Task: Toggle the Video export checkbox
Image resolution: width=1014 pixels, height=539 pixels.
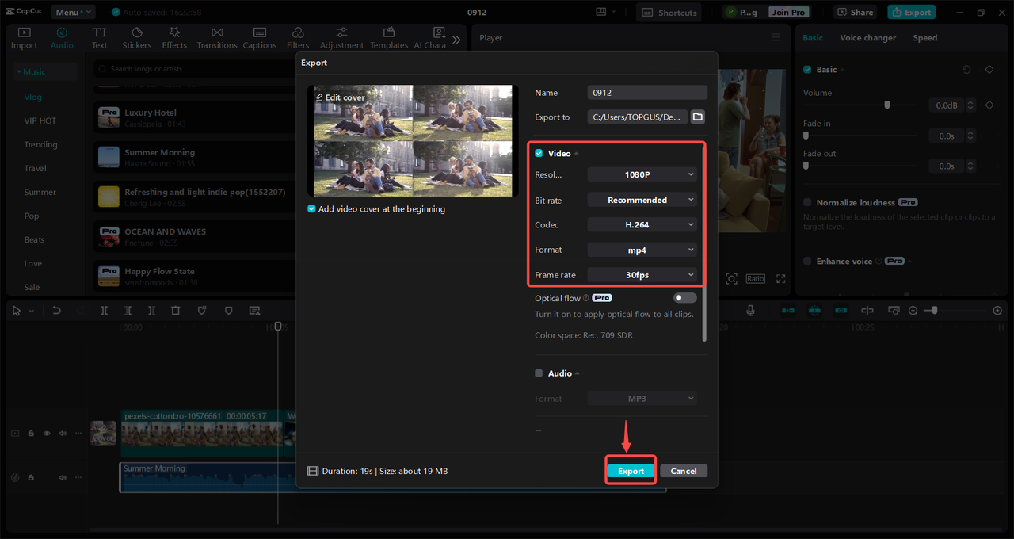Action: [539, 153]
